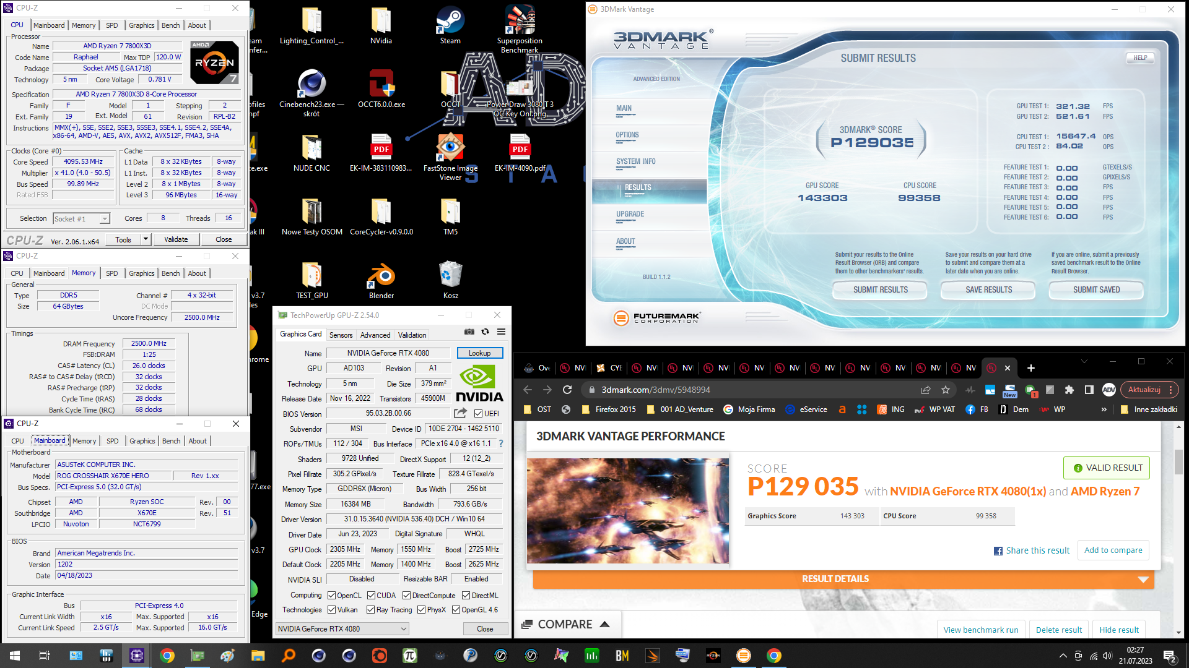The image size is (1189, 668).
Task: Launch OCCT6.0.0.exe desktop icon
Action: (x=381, y=88)
